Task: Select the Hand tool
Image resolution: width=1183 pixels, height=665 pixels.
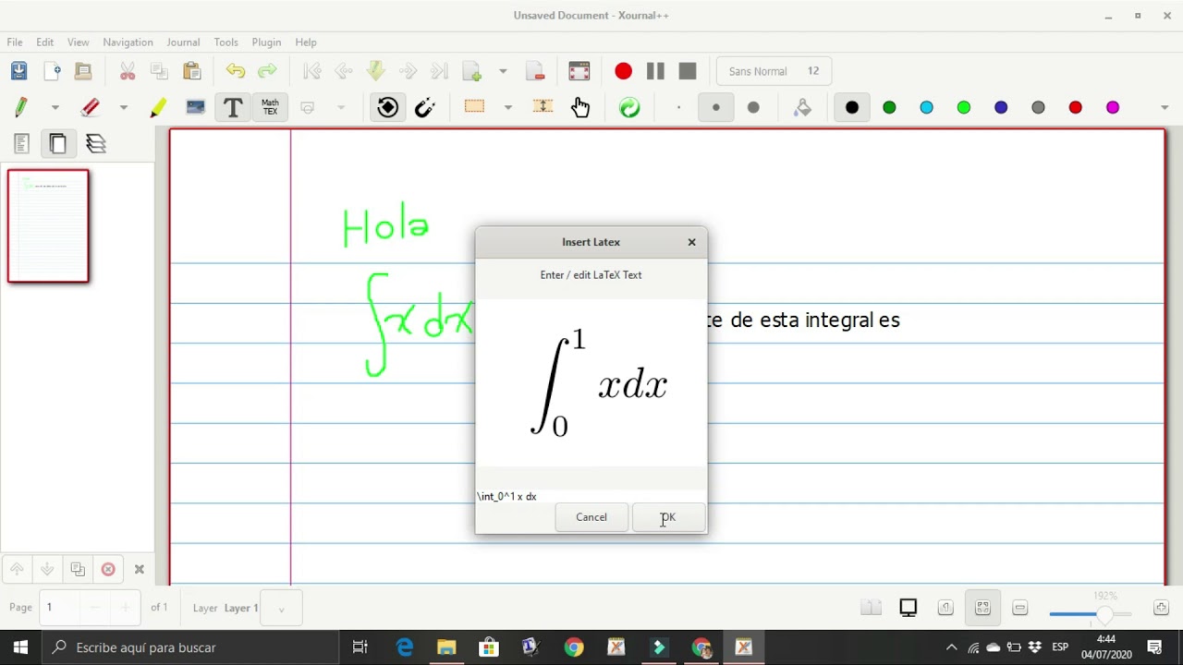Action: (579, 107)
